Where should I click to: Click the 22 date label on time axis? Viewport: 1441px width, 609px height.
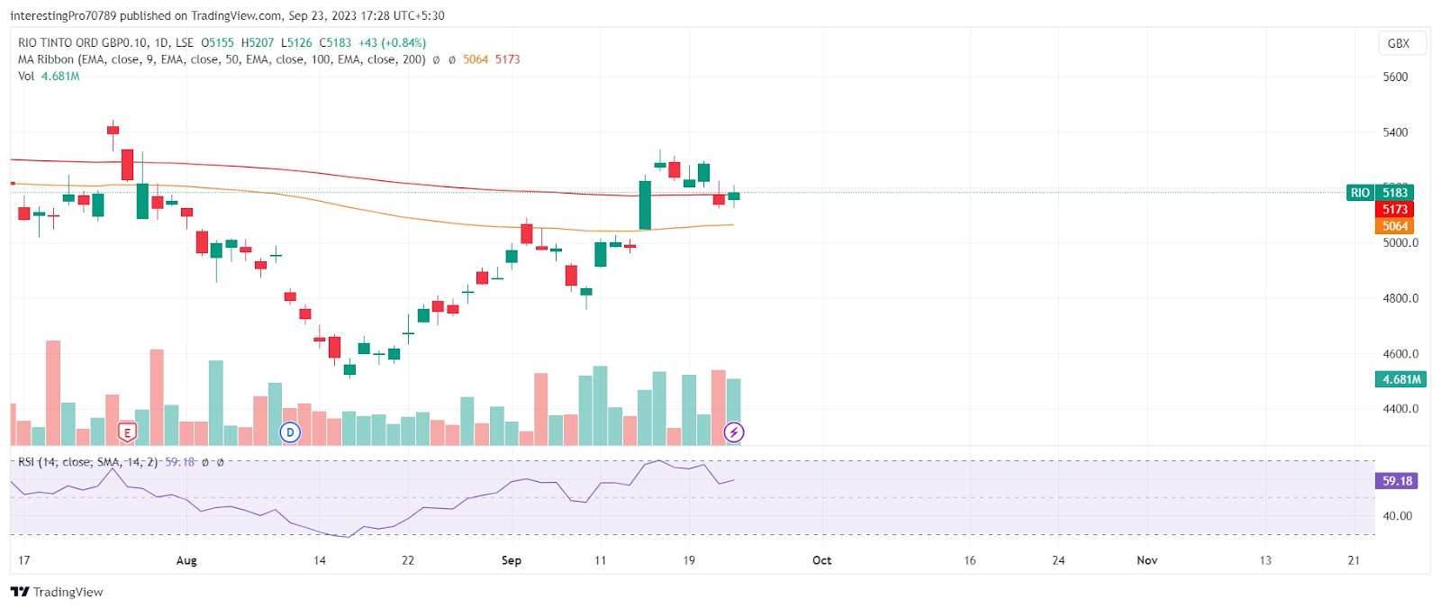(408, 560)
